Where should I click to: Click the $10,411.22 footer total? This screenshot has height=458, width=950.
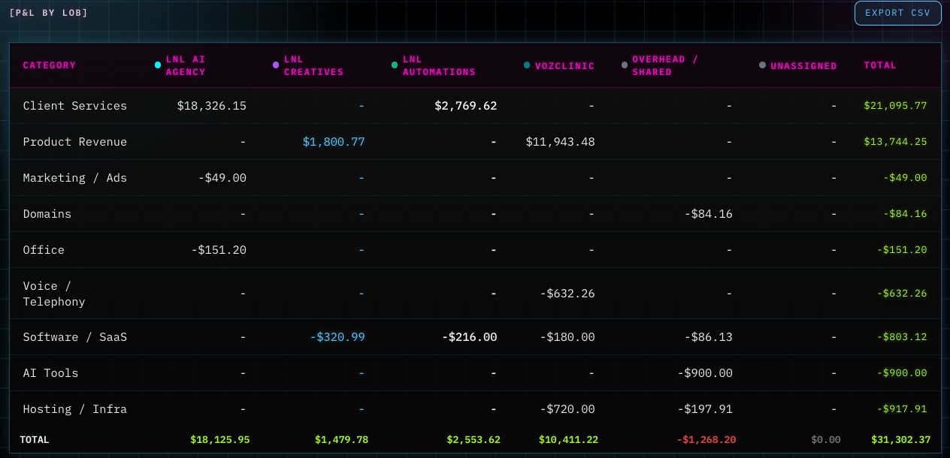point(569,440)
